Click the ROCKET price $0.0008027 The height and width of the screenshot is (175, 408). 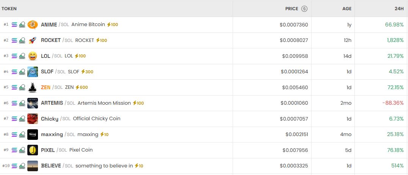click(294, 40)
